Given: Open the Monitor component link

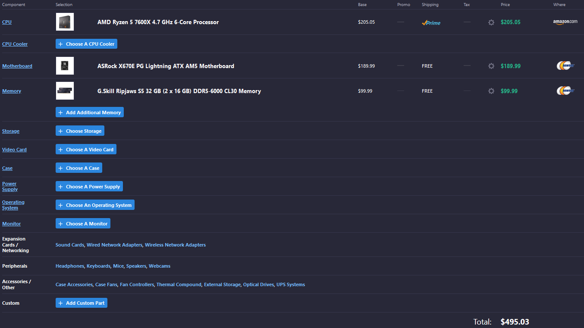Looking at the screenshot, I should (x=11, y=224).
